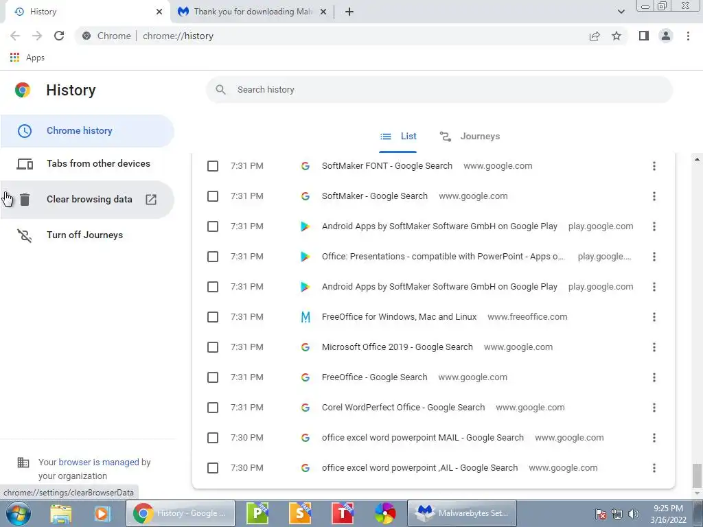
Task: Check the Corel WordPerfect Office entry
Action: coord(213,408)
